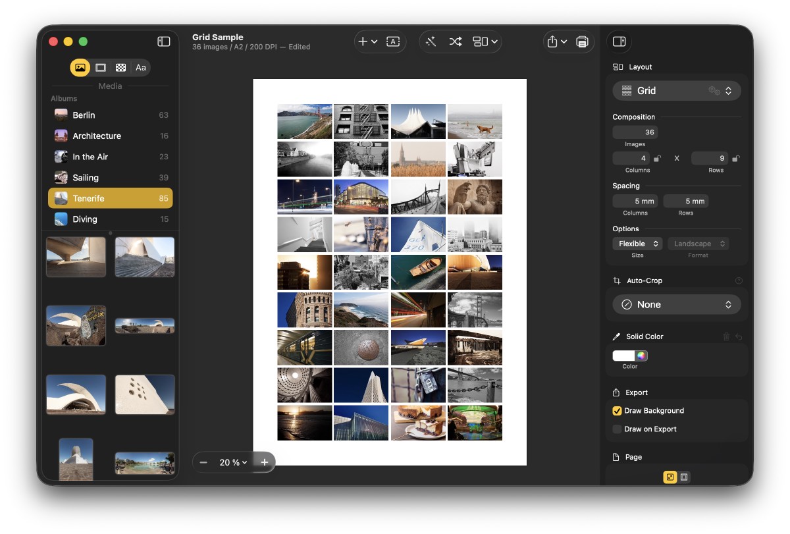790x534 pixels.
Task: Open the text box insertion tool
Action: [x=393, y=41]
